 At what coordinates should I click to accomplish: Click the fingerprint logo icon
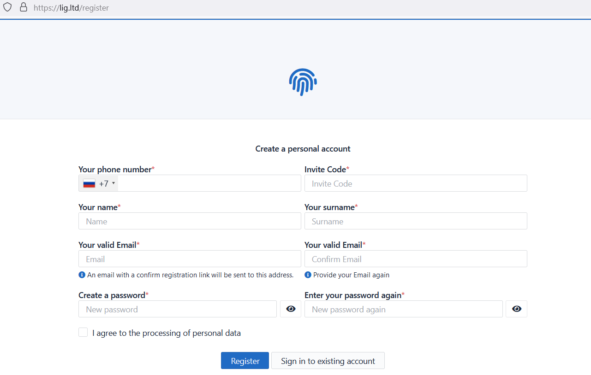[303, 82]
